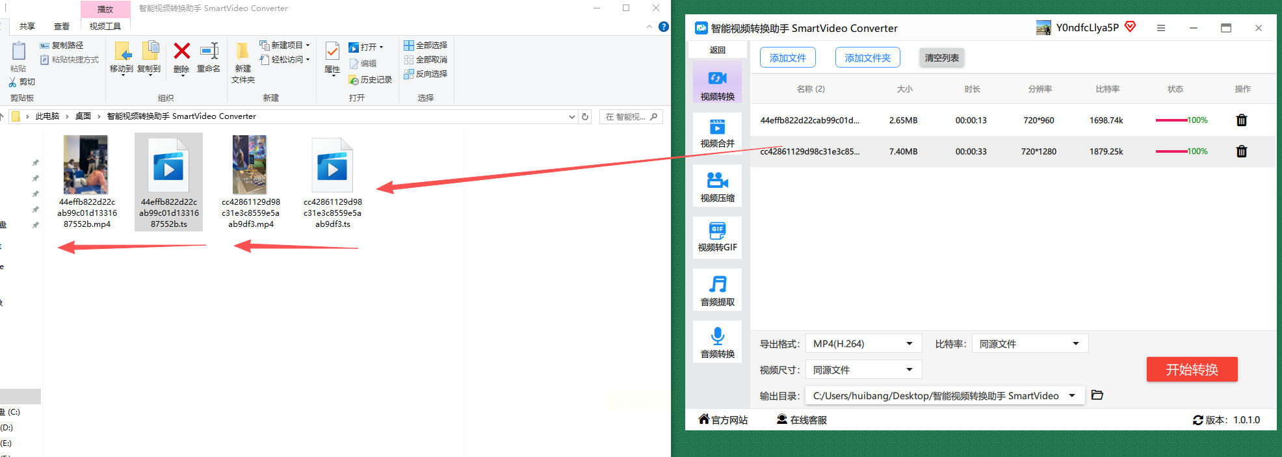
Task: Click the 重命名 rename icon in Explorer
Action: point(209,51)
